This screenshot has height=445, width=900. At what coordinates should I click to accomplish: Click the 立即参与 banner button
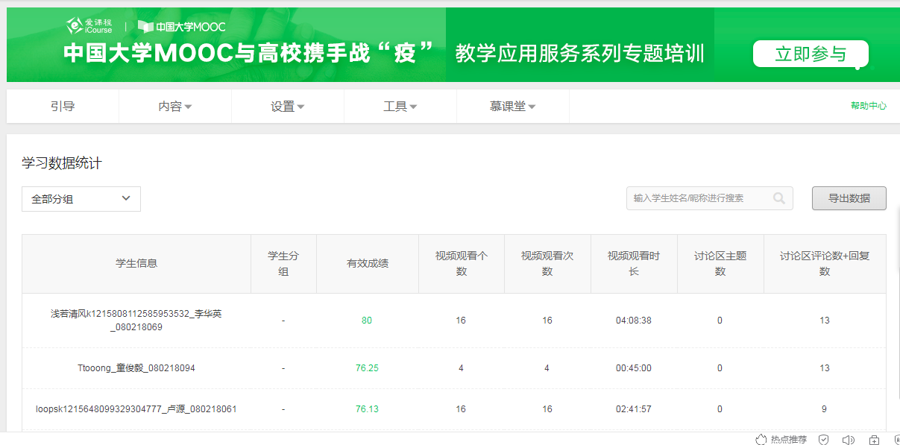point(811,54)
